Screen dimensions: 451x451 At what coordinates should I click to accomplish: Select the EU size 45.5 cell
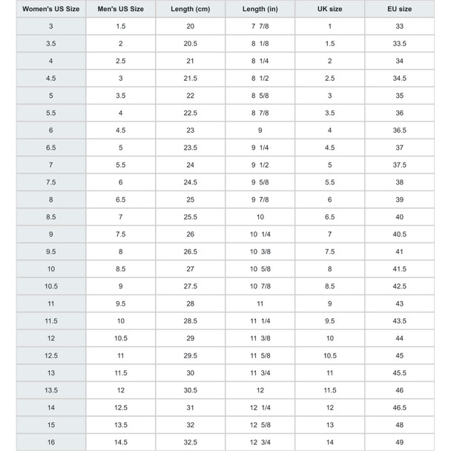pyautogui.click(x=400, y=373)
